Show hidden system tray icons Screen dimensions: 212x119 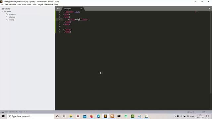(x=175, y=116)
